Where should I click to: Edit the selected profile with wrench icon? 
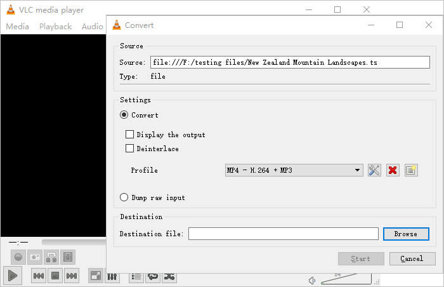coord(374,170)
